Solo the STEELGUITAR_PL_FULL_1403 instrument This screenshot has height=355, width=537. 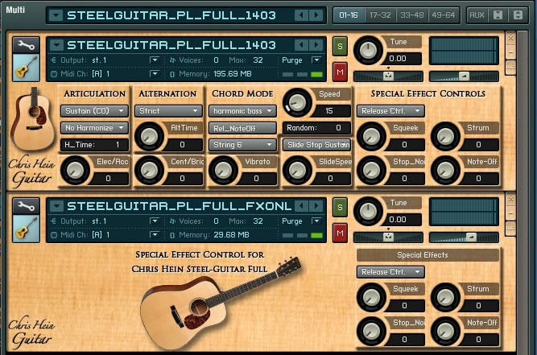(x=340, y=46)
